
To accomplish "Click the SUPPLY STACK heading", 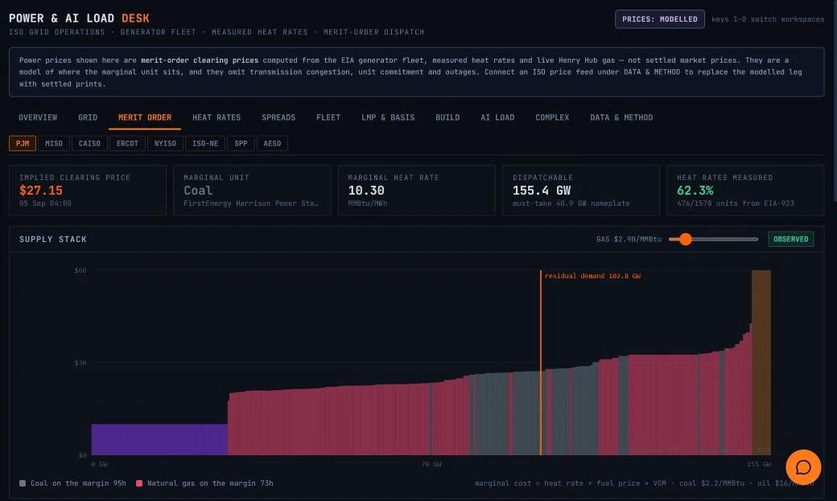I will pos(53,239).
